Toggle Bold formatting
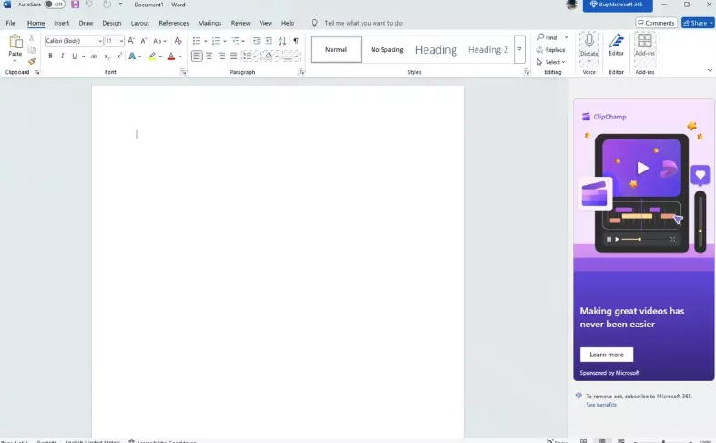 50,57
